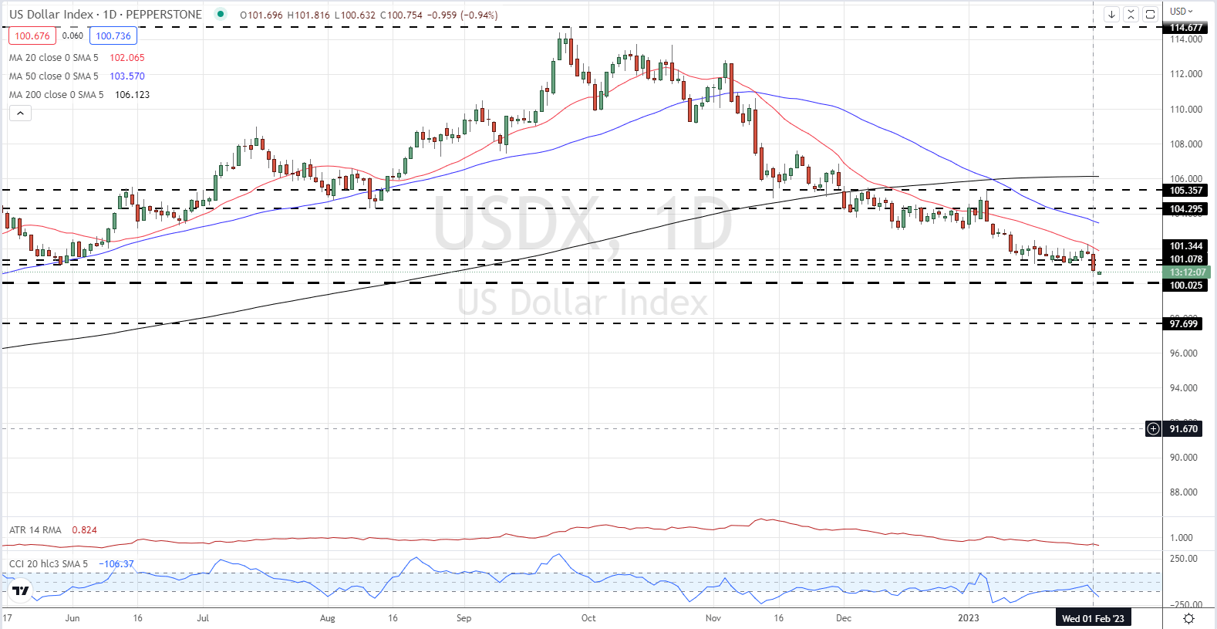
Task: Click the 1.000 ATR scale value
Action: click(x=1182, y=537)
